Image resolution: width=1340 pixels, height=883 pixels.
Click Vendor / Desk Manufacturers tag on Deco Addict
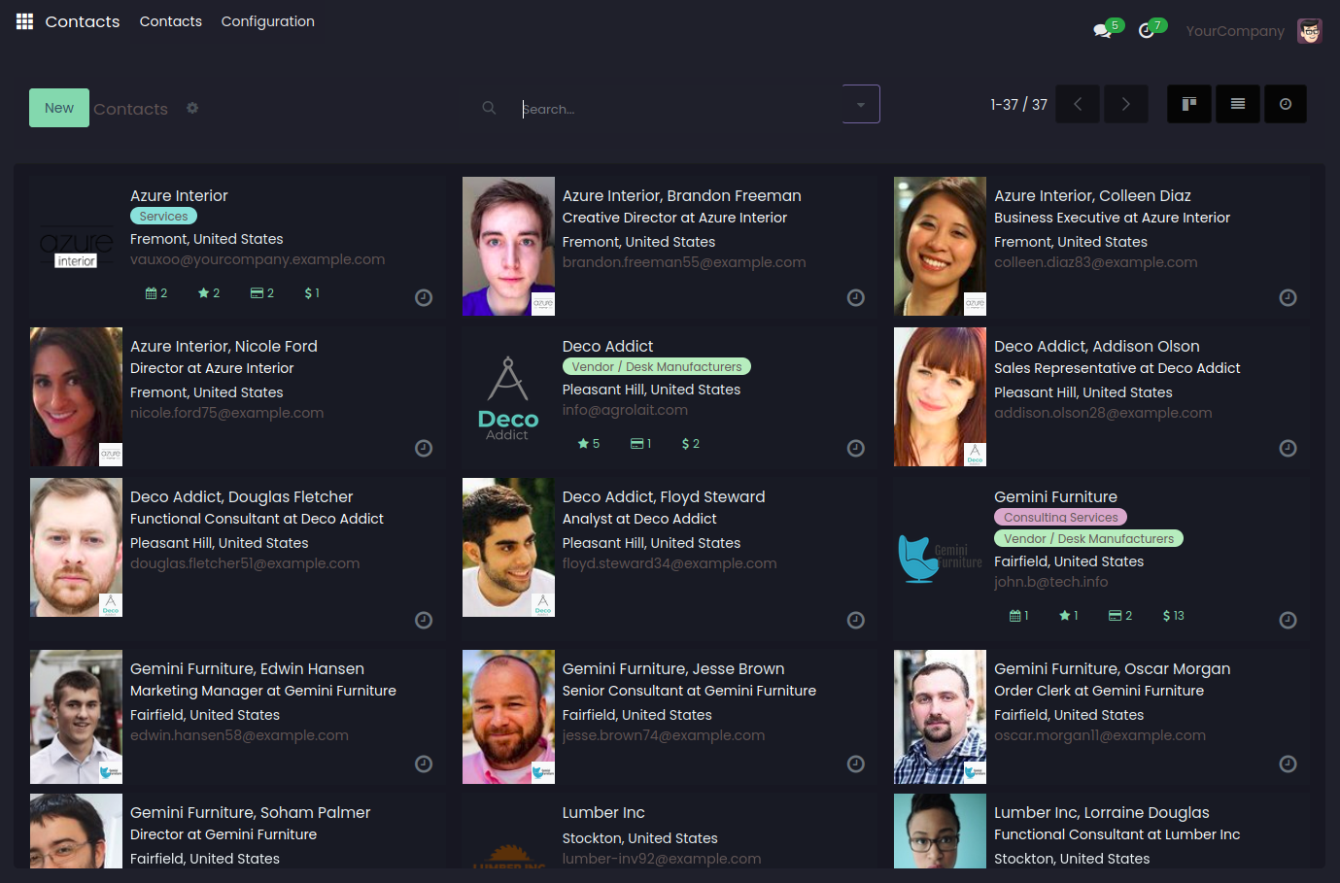(x=657, y=367)
